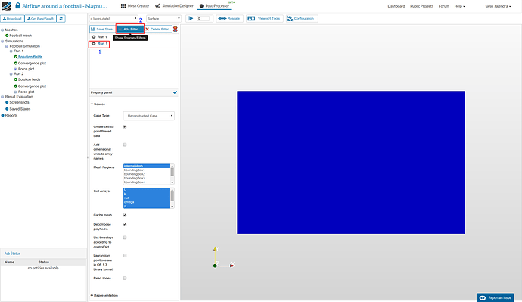Enable Lagrangian positions binary format checkbox
Screen dimensions: 522x302
coord(125,256)
